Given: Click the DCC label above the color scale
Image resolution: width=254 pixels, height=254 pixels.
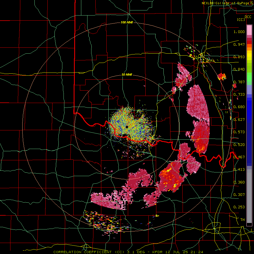Looking at the screenshot, I should (x=248, y=17).
